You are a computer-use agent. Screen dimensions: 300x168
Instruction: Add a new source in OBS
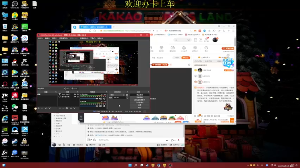60,108
